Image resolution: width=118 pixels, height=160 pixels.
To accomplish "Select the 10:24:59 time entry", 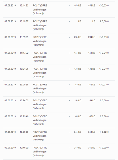I will [x=24, y=100].
